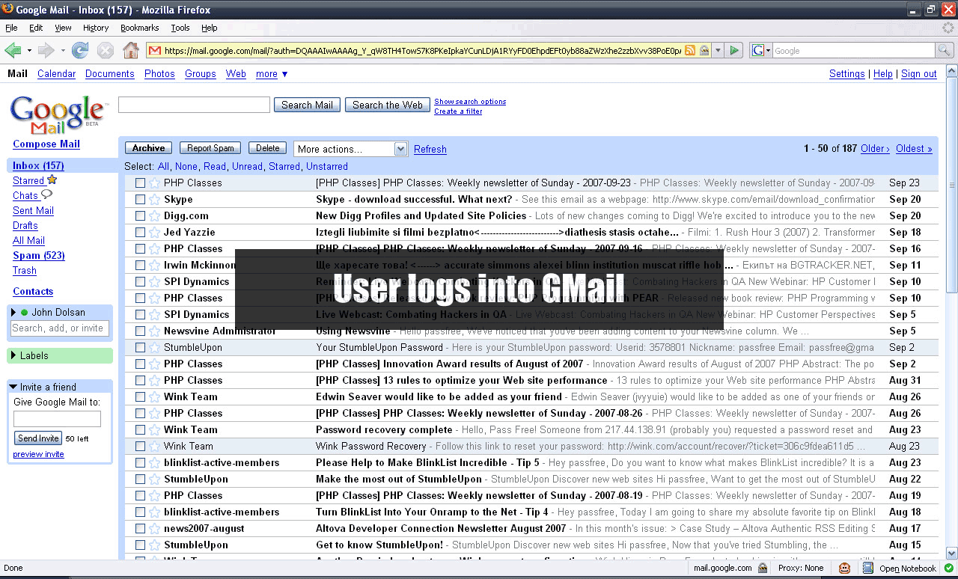Image resolution: width=958 pixels, height=579 pixels.
Task: Open the More actions dropdown
Action: click(x=350, y=149)
